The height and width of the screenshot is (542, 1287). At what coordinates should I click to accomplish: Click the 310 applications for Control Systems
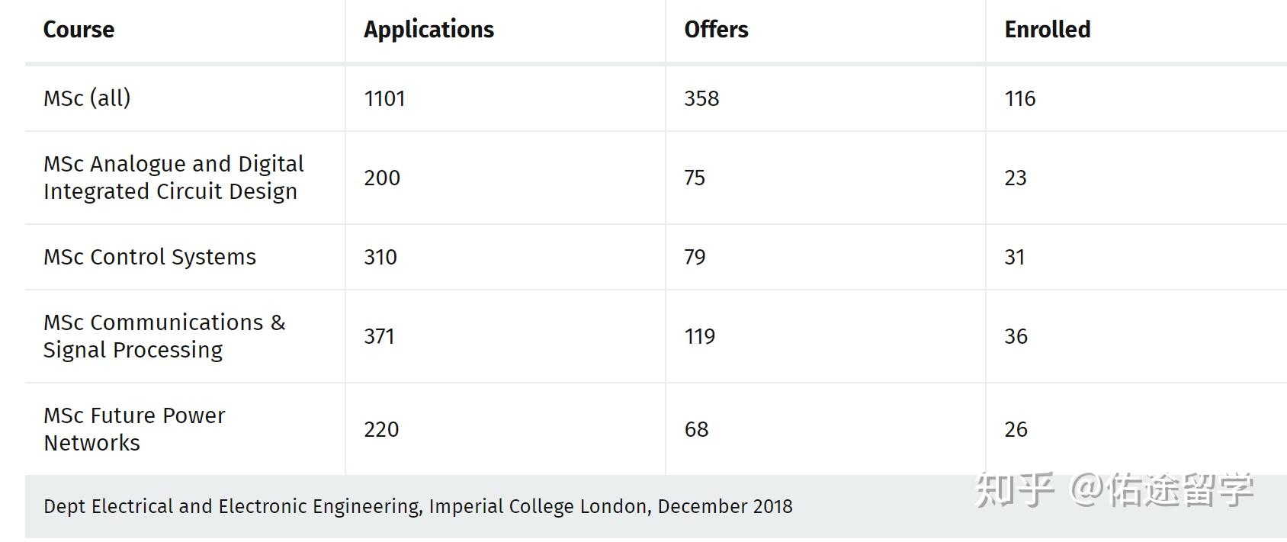click(380, 257)
